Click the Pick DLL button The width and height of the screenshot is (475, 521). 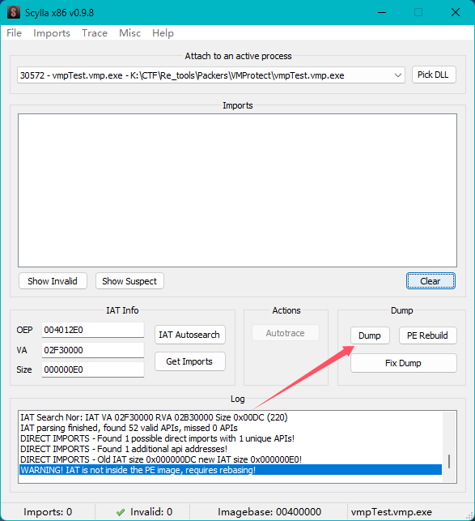click(434, 75)
